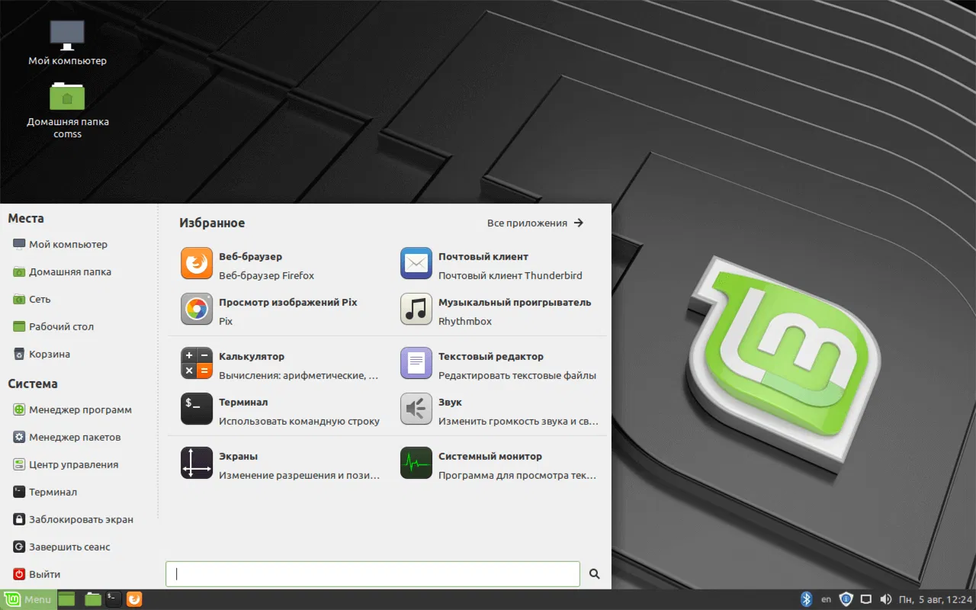976x610 pixels.
Task: Launch the Firefox web browser
Action: tap(252, 263)
